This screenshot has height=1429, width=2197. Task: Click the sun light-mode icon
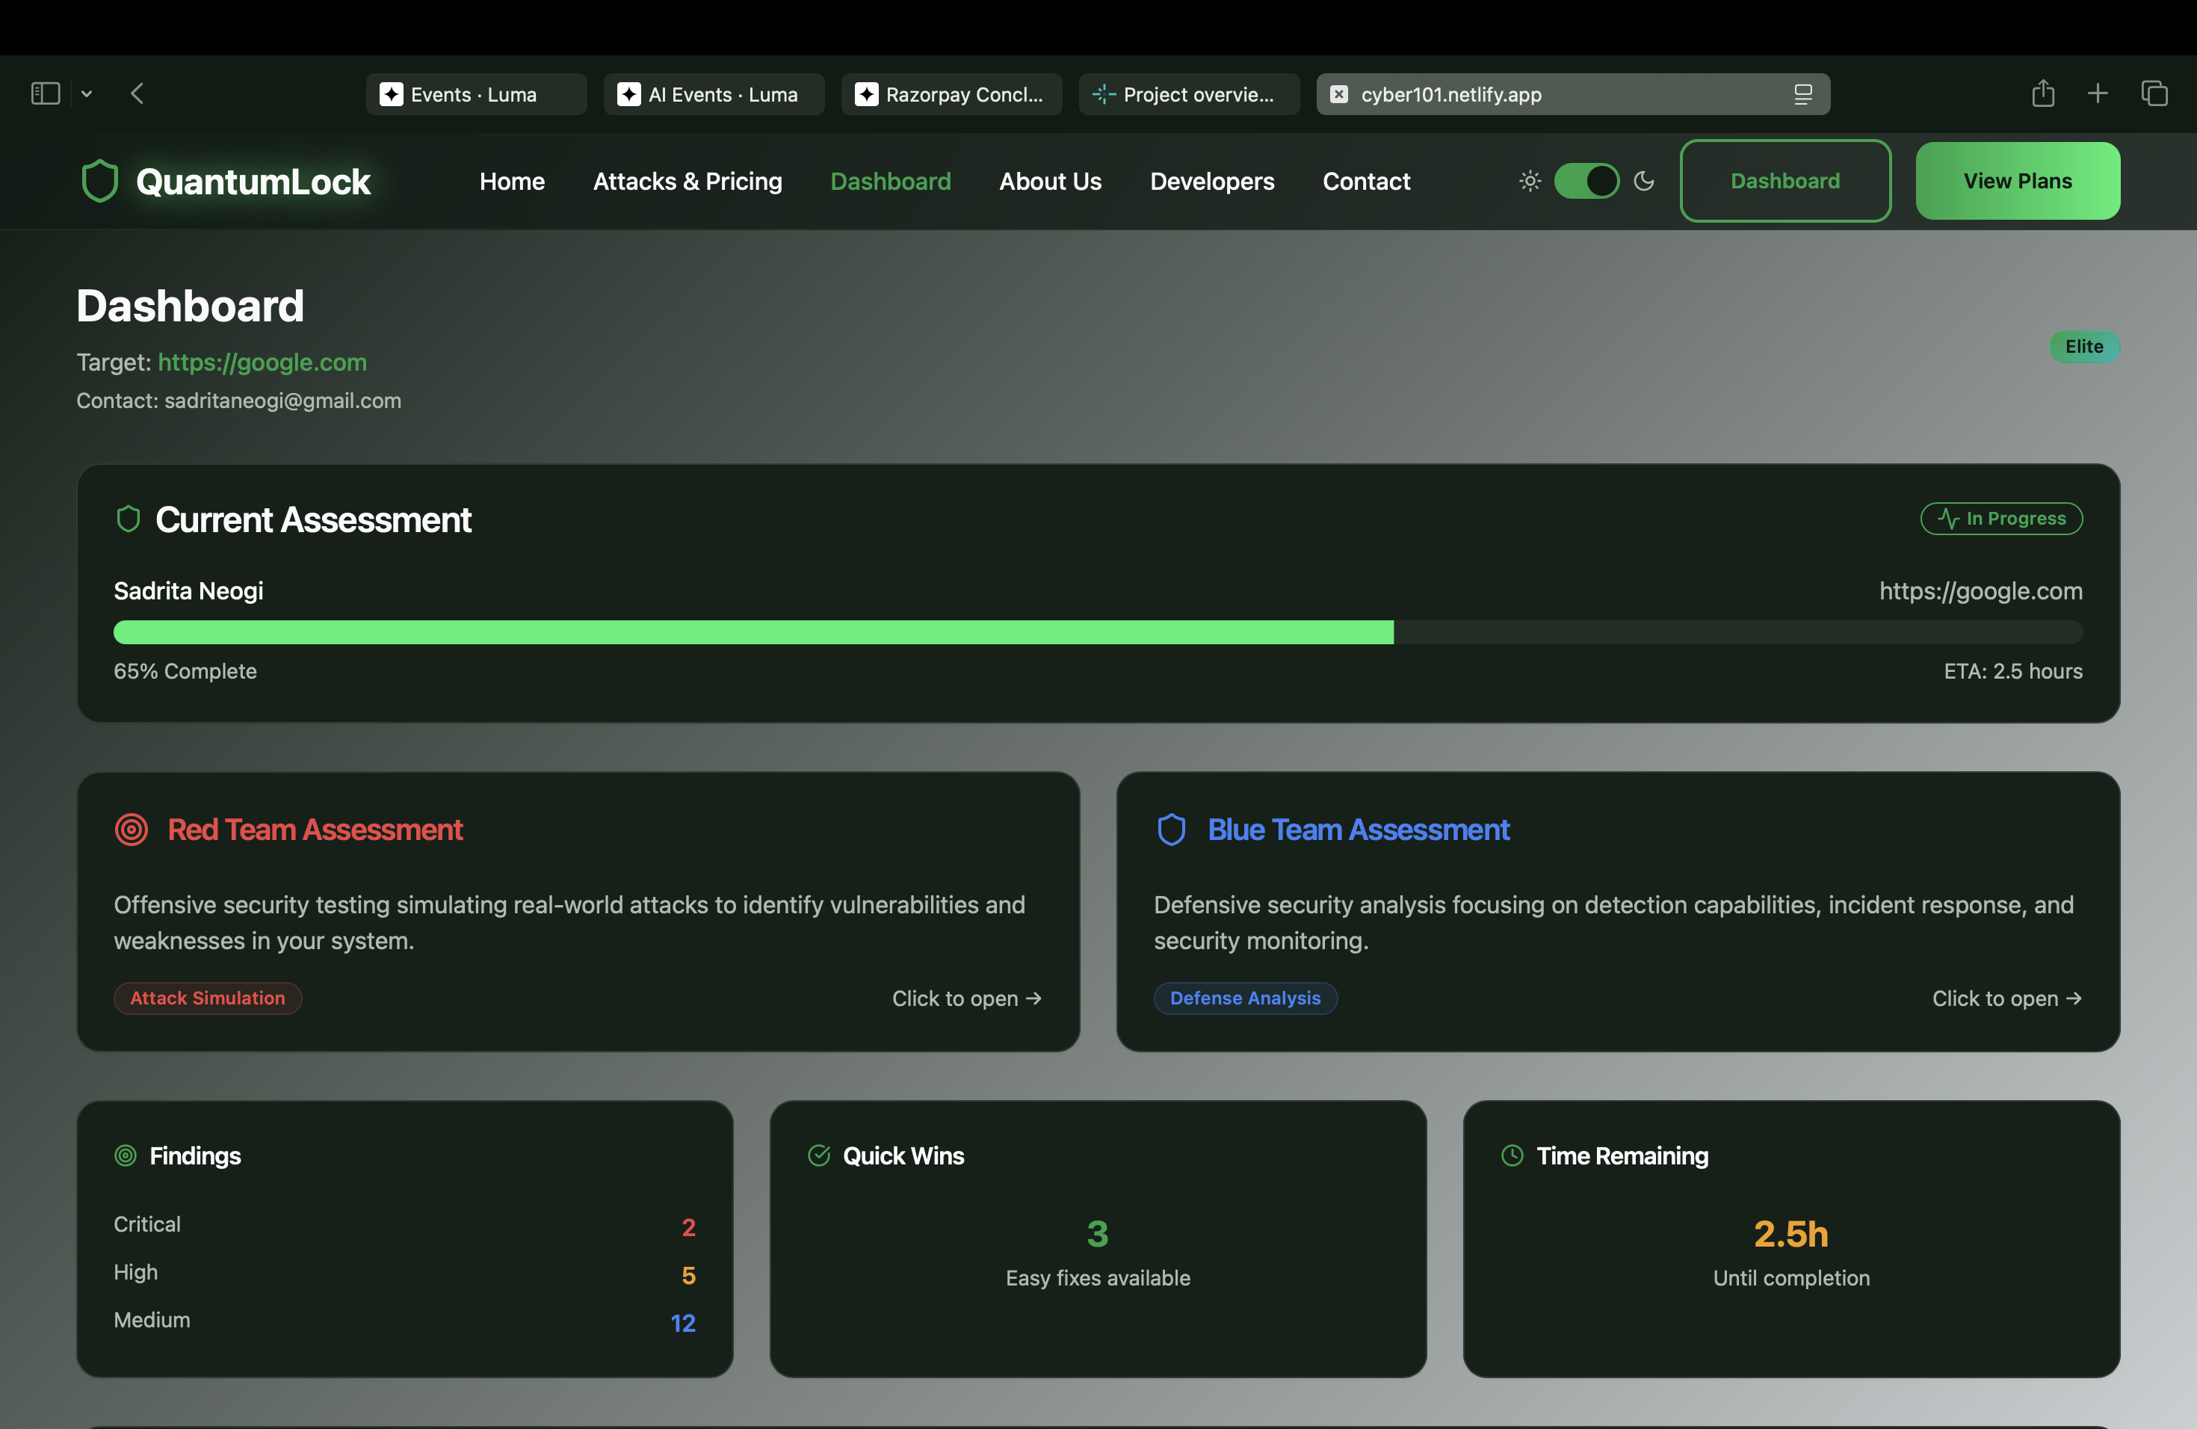click(1530, 181)
